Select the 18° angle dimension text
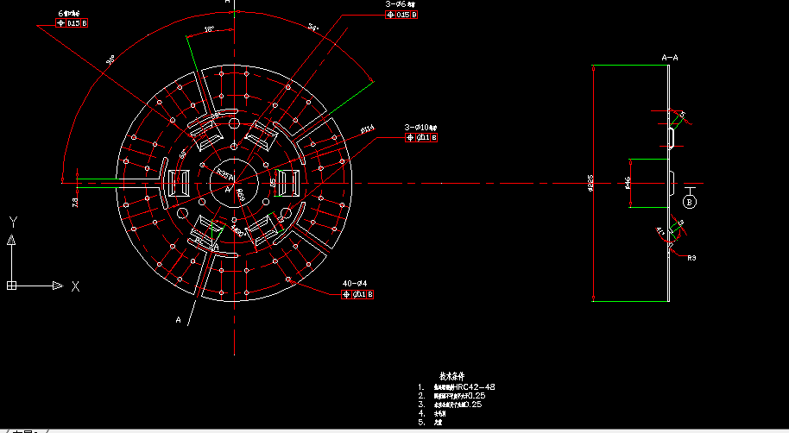The image size is (789, 433). (x=209, y=29)
